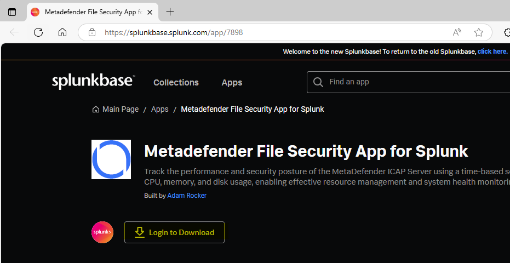This screenshot has height=263, width=510.
Task: Select breadcrumb text Metadefender File Security App for Splunk
Action: point(253,109)
